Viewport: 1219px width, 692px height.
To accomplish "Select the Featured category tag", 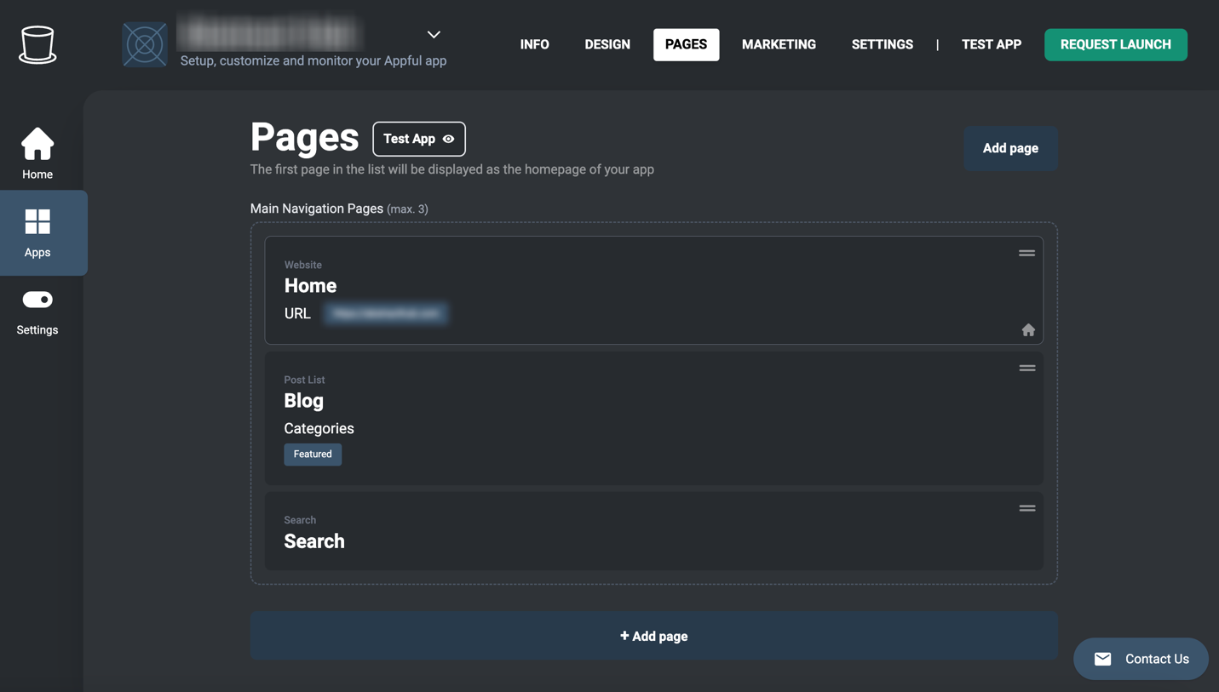I will (x=313, y=455).
